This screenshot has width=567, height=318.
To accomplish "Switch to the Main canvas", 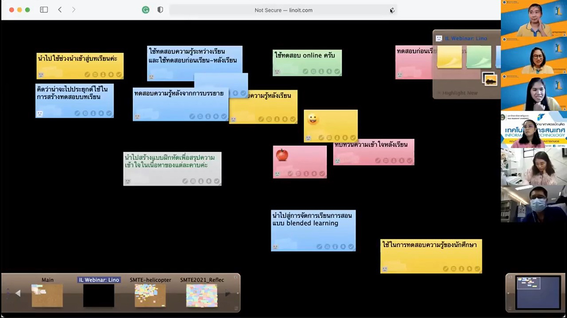I will pyautogui.click(x=47, y=295).
